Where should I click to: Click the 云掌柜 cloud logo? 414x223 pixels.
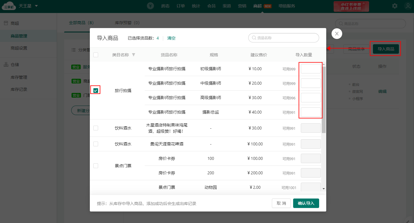pyautogui.click(x=9, y=6)
